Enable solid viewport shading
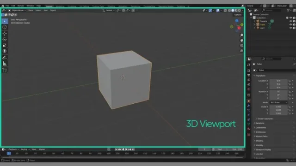 click(233, 11)
